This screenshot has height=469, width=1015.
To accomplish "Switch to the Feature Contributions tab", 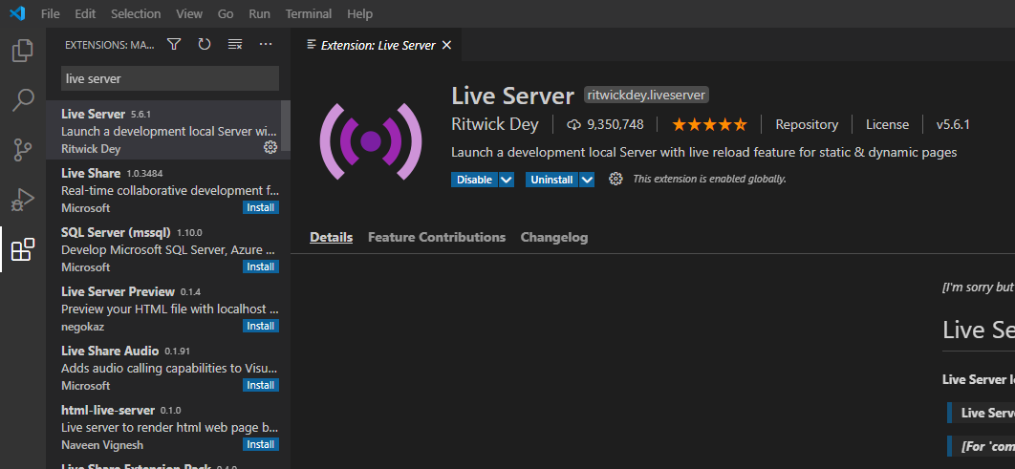I will (x=437, y=238).
